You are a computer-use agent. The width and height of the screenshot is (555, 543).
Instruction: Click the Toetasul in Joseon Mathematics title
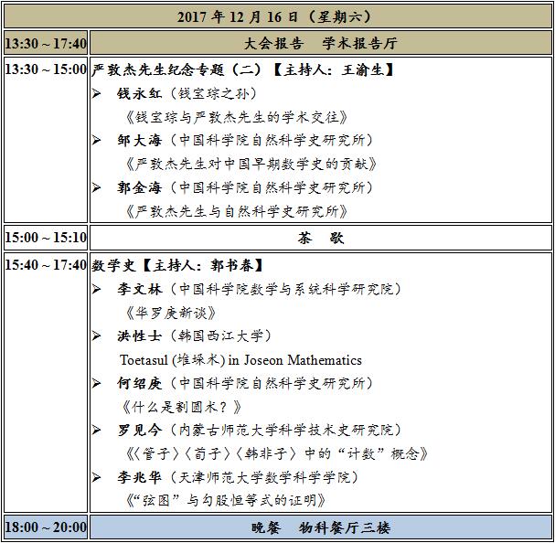pos(240,360)
